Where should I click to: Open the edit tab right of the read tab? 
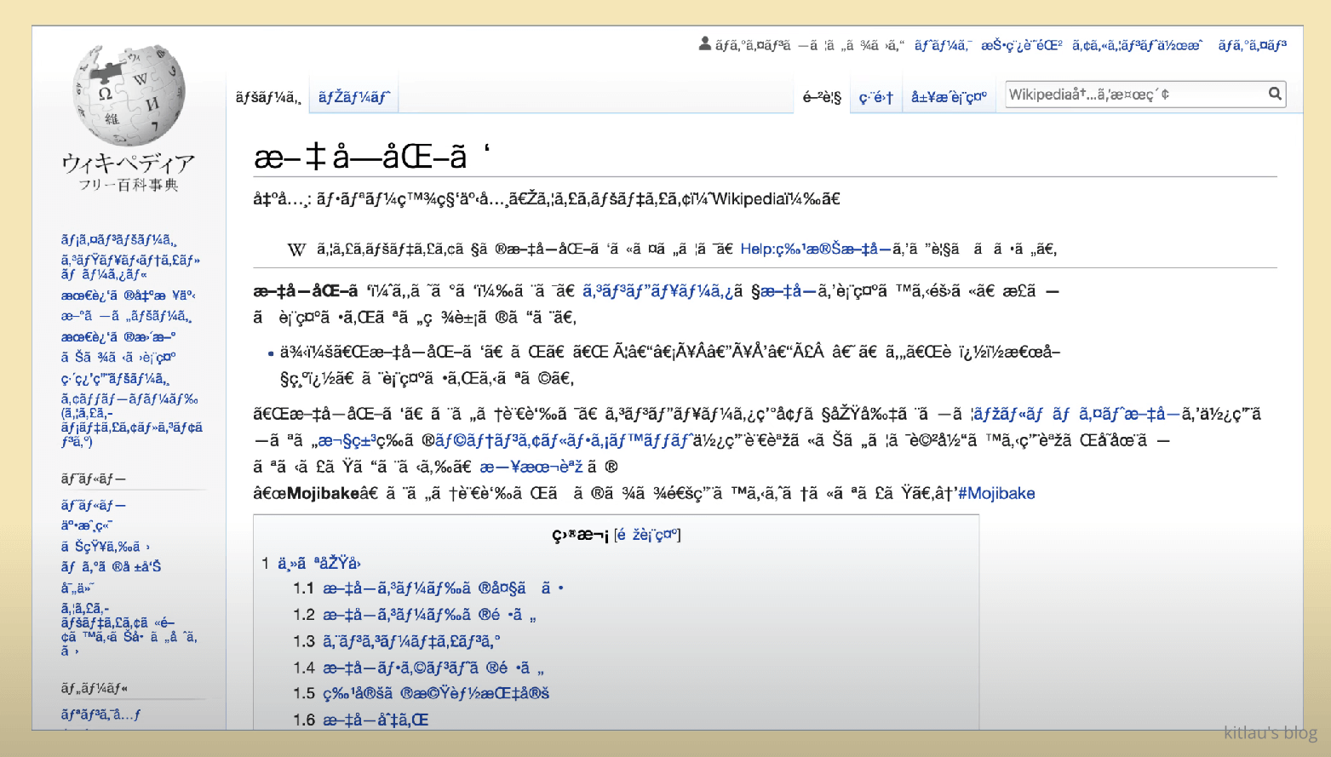click(875, 97)
